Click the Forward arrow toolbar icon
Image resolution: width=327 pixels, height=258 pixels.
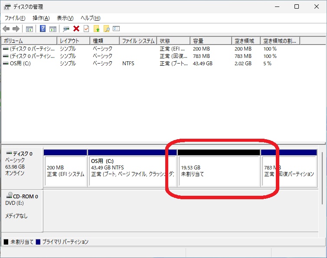click(x=16, y=29)
